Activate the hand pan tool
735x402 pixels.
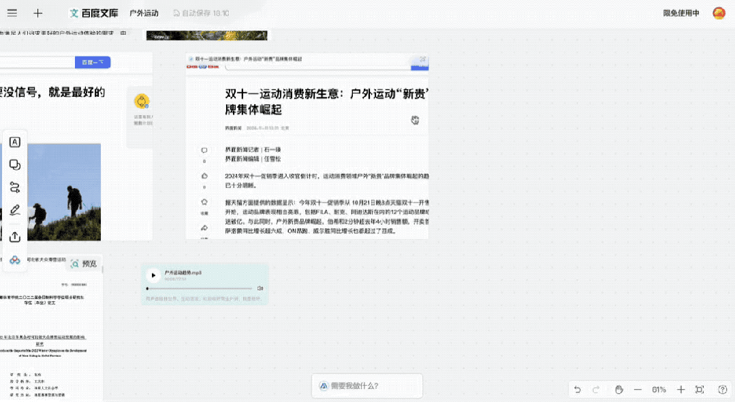(x=619, y=389)
